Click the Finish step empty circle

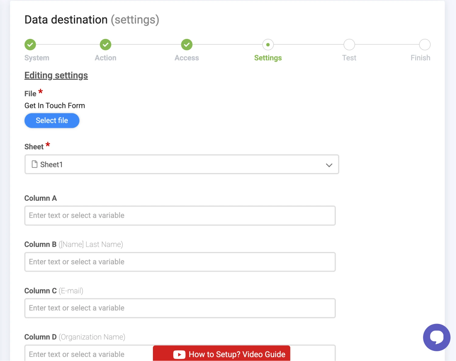click(x=424, y=45)
